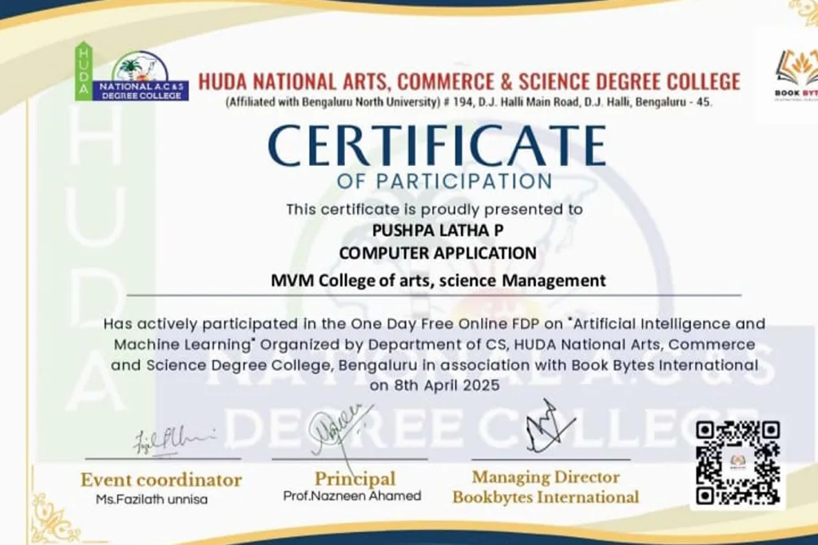Click the 'Event coordinator' label
The height and width of the screenshot is (545, 818).
[x=161, y=480]
